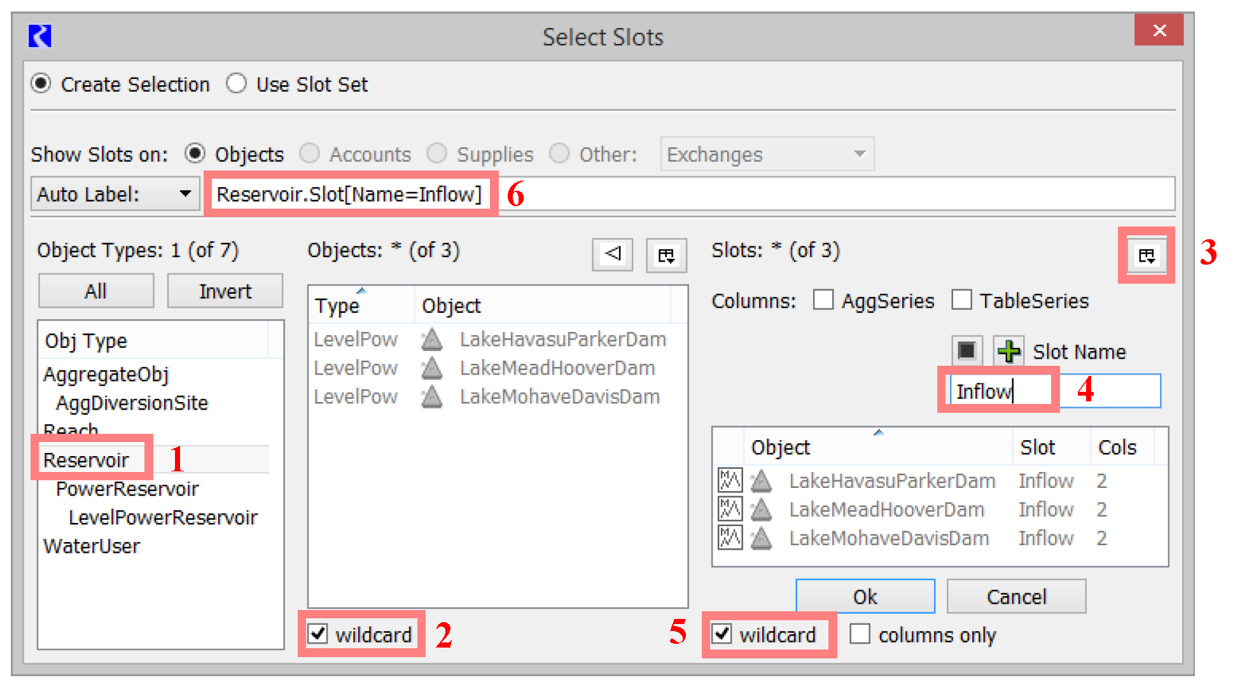The width and height of the screenshot is (1242, 687).
Task: Click the Invert button
Action: tap(225, 291)
